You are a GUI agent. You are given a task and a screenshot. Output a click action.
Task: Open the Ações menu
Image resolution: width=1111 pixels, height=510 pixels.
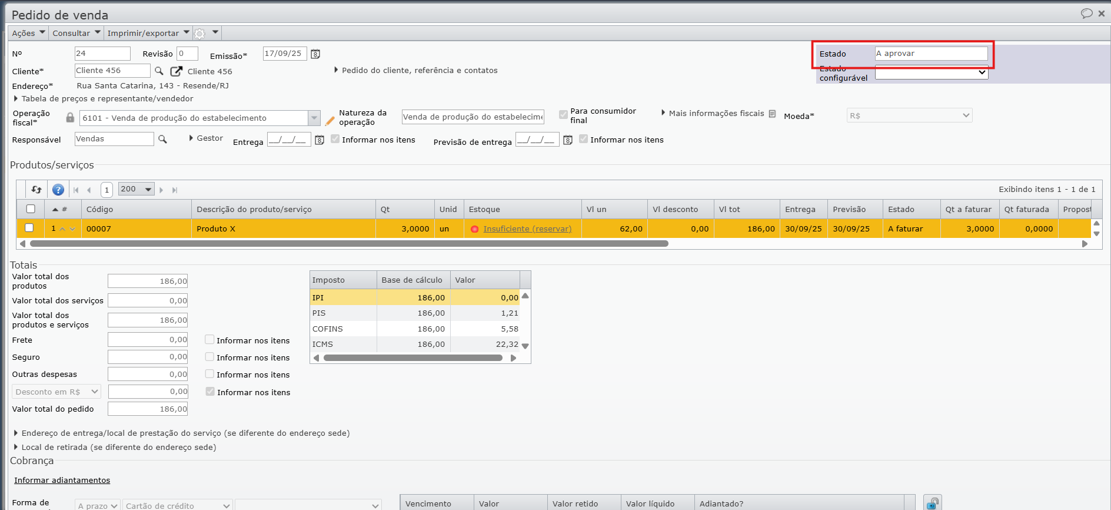tap(28, 33)
